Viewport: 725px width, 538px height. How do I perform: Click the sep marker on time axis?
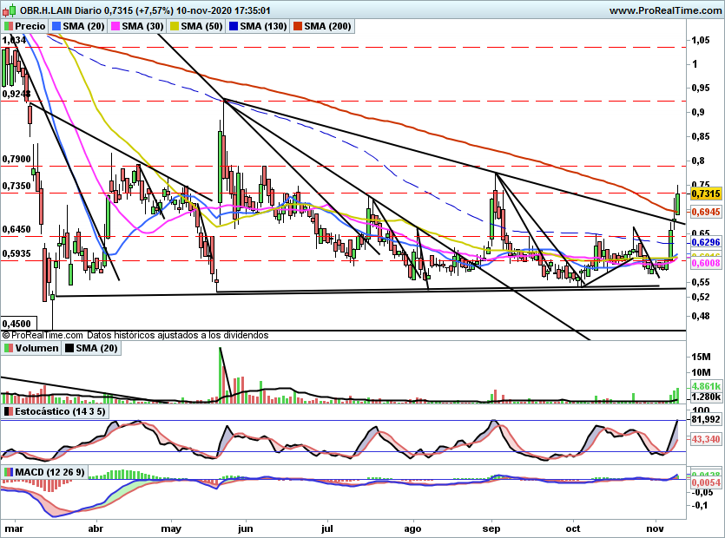(x=491, y=528)
